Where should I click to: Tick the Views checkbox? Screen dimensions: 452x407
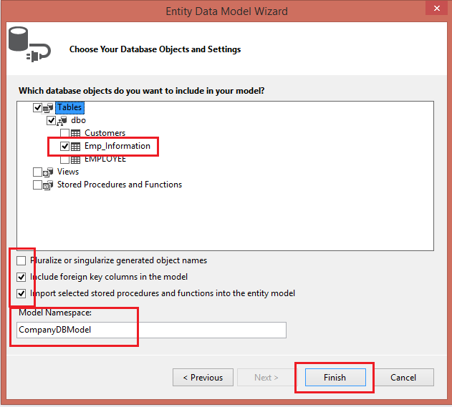pos(37,172)
